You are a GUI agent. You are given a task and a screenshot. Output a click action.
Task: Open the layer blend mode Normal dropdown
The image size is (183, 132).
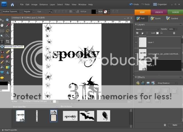tap(147, 29)
